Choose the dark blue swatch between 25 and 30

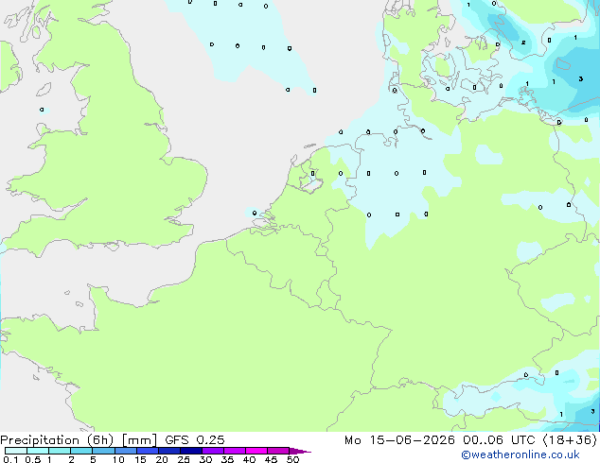pos(191,451)
